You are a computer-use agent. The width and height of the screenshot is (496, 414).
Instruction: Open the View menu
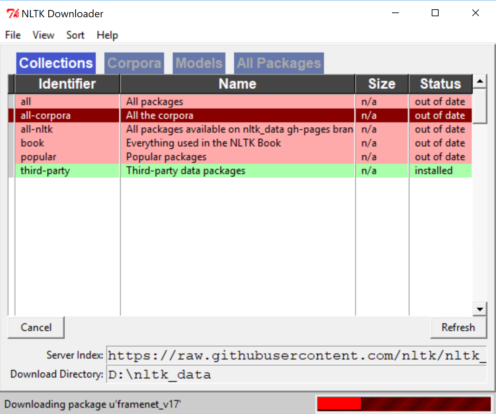pyautogui.click(x=43, y=35)
